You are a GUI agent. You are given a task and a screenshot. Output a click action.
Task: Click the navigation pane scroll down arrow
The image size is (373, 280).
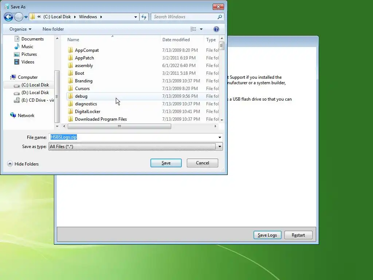coord(57,126)
